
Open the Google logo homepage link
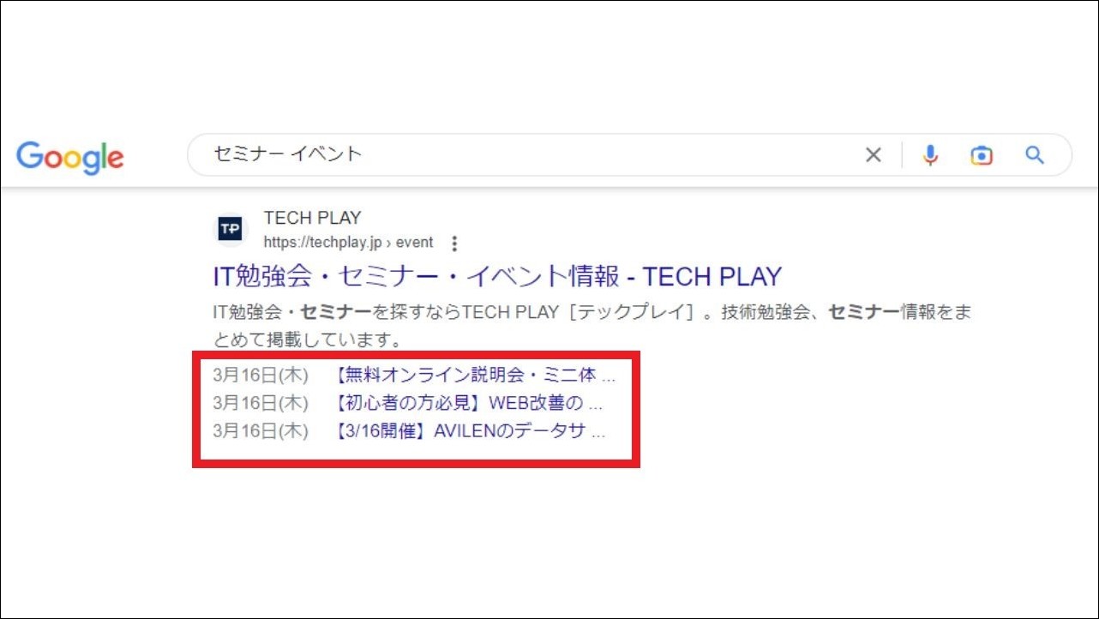pos(70,156)
